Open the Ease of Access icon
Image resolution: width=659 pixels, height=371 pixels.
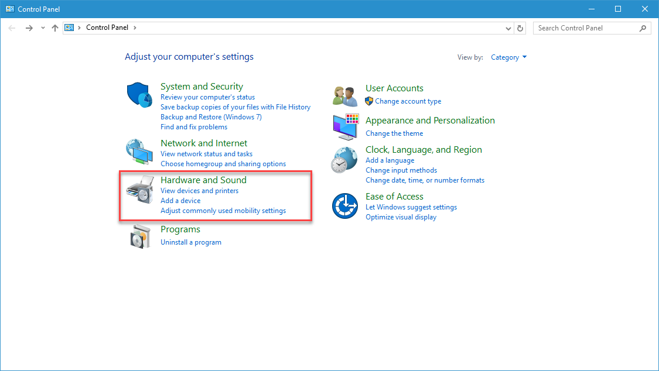point(344,206)
